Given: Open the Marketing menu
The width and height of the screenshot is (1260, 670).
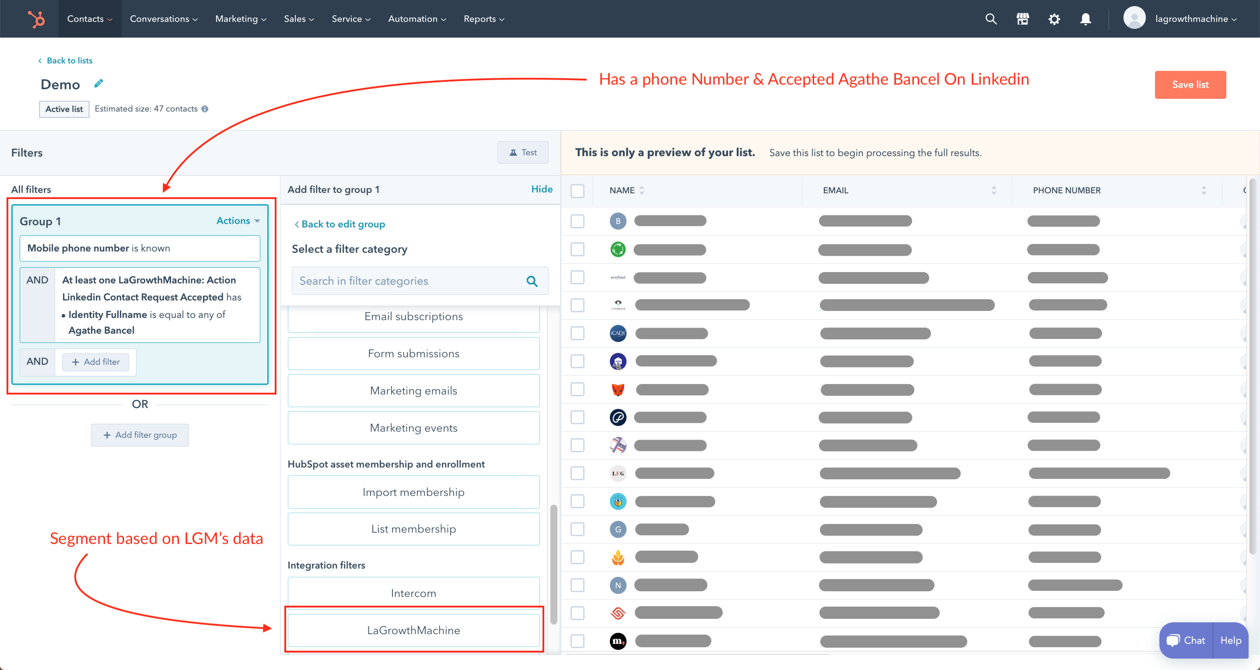Looking at the screenshot, I should click(x=241, y=19).
